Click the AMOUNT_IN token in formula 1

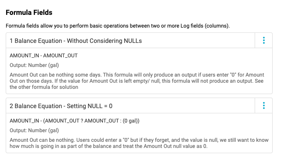pos(24,56)
